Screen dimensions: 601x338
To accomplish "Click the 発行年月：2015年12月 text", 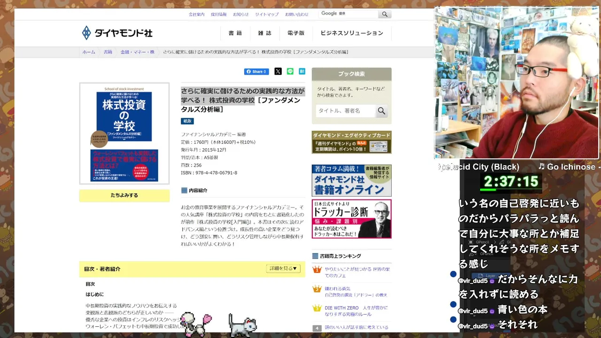I will pyautogui.click(x=204, y=150).
